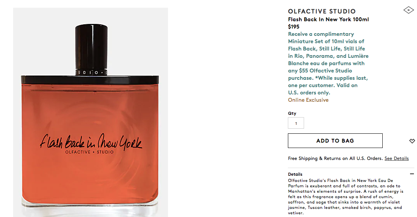Image resolution: width=417 pixels, height=217 pixels.
Task: Select the Online Exclusive label
Action: click(x=308, y=100)
